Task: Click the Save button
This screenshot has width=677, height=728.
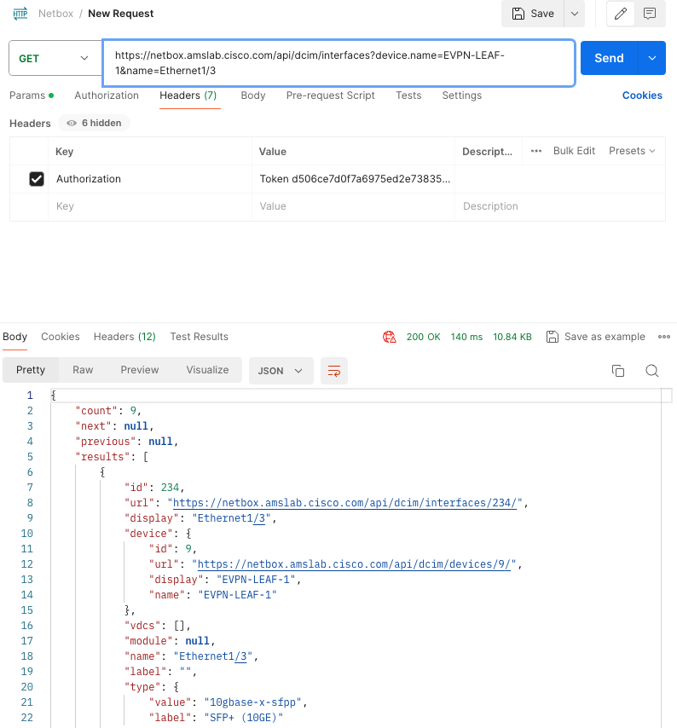Action: point(533,14)
